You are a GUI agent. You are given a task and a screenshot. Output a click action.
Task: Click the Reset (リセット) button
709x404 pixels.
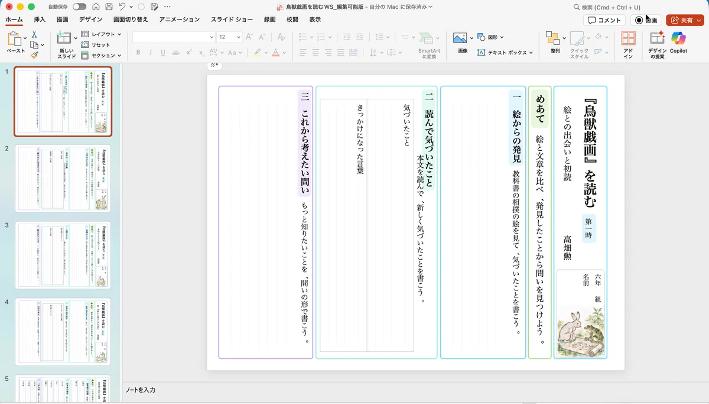(x=96, y=45)
